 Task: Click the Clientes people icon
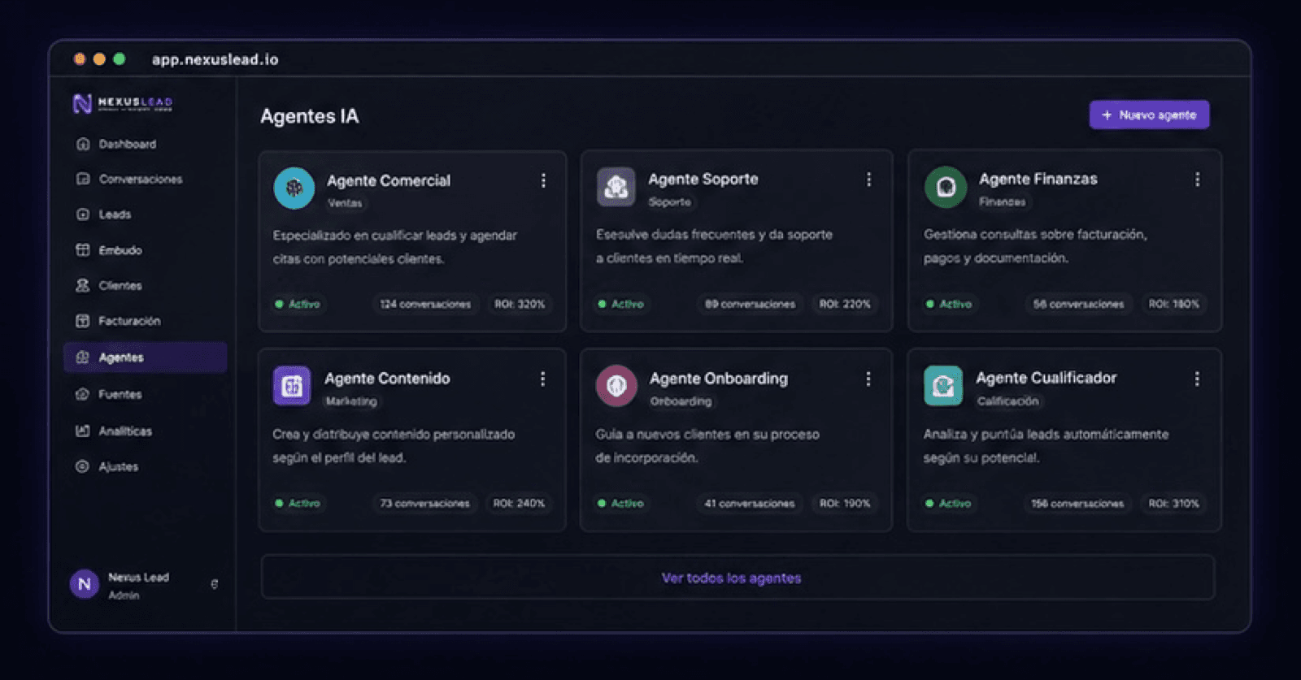82,285
